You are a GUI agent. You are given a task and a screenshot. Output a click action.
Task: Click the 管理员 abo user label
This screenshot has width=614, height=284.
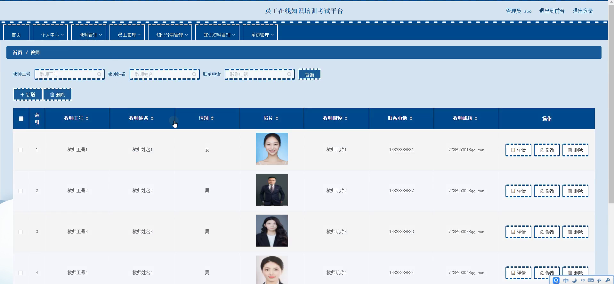pos(519,11)
